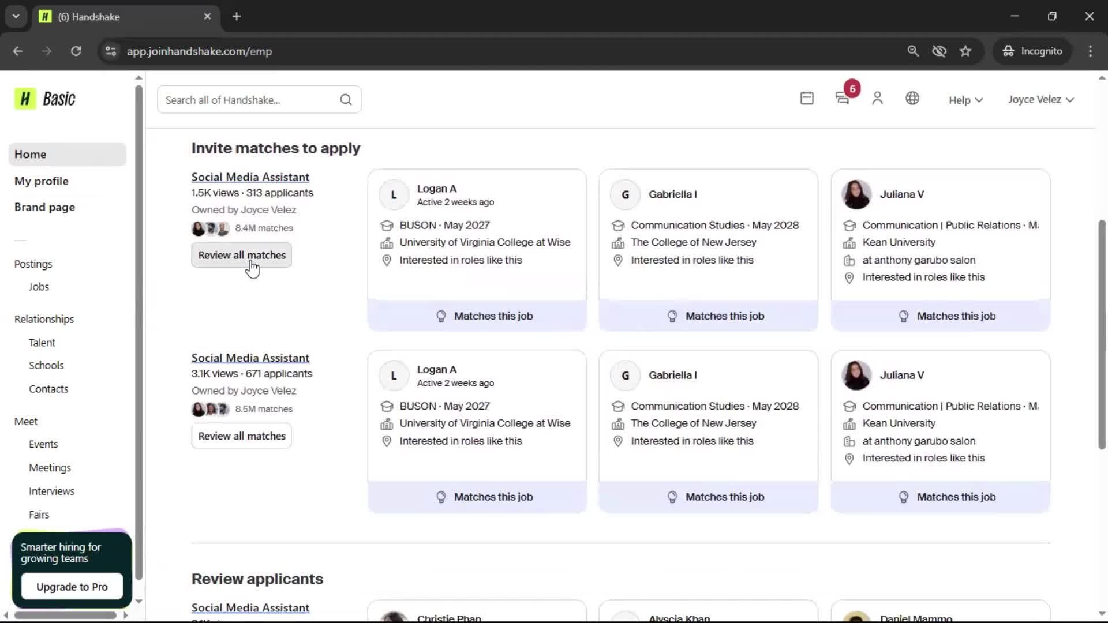The height and width of the screenshot is (623, 1108).
Task: Click the search magnifier icon in Handshake search
Action: coord(346,100)
